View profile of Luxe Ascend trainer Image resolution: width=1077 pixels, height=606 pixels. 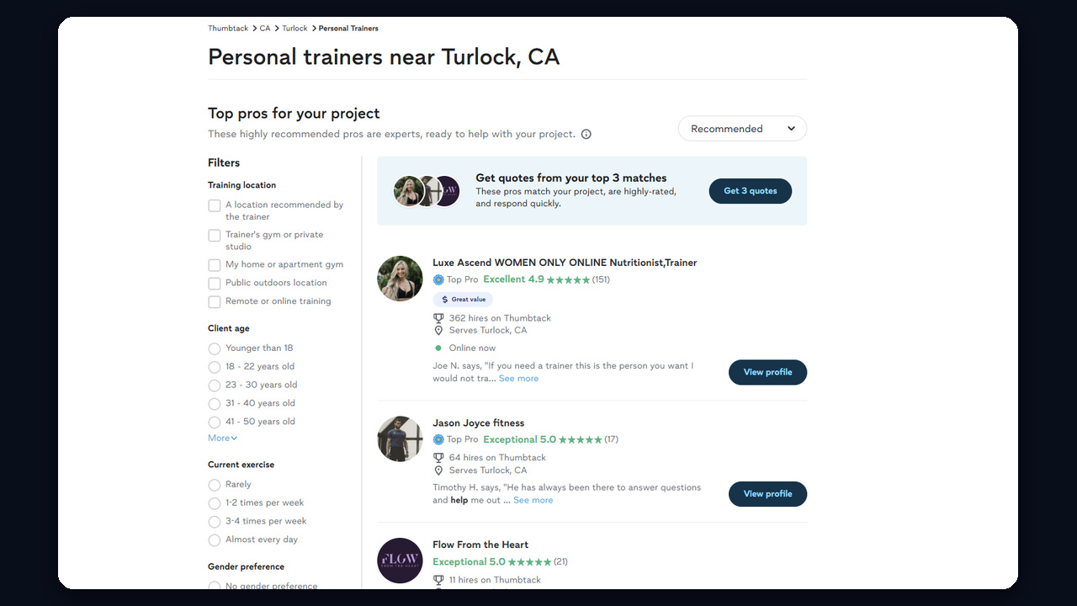click(x=767, y=372)
